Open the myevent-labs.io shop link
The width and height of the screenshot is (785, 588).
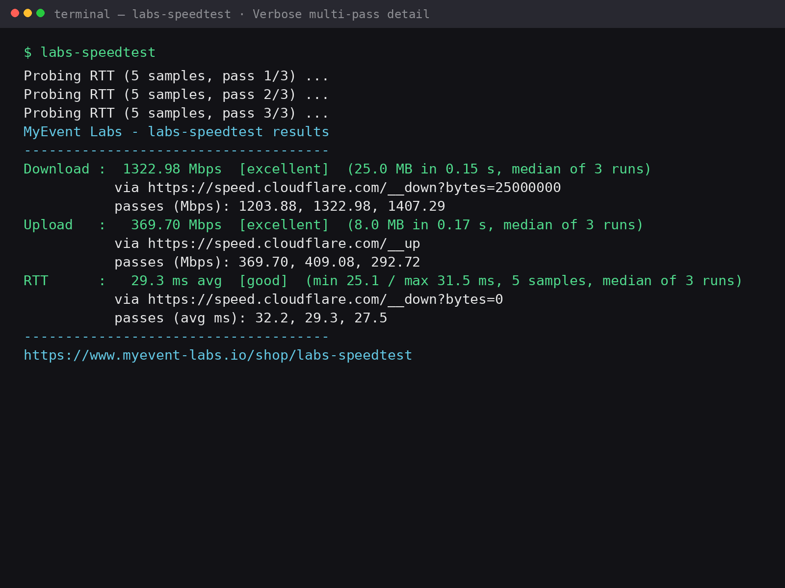pyautogui.click(x=218, y=355)
